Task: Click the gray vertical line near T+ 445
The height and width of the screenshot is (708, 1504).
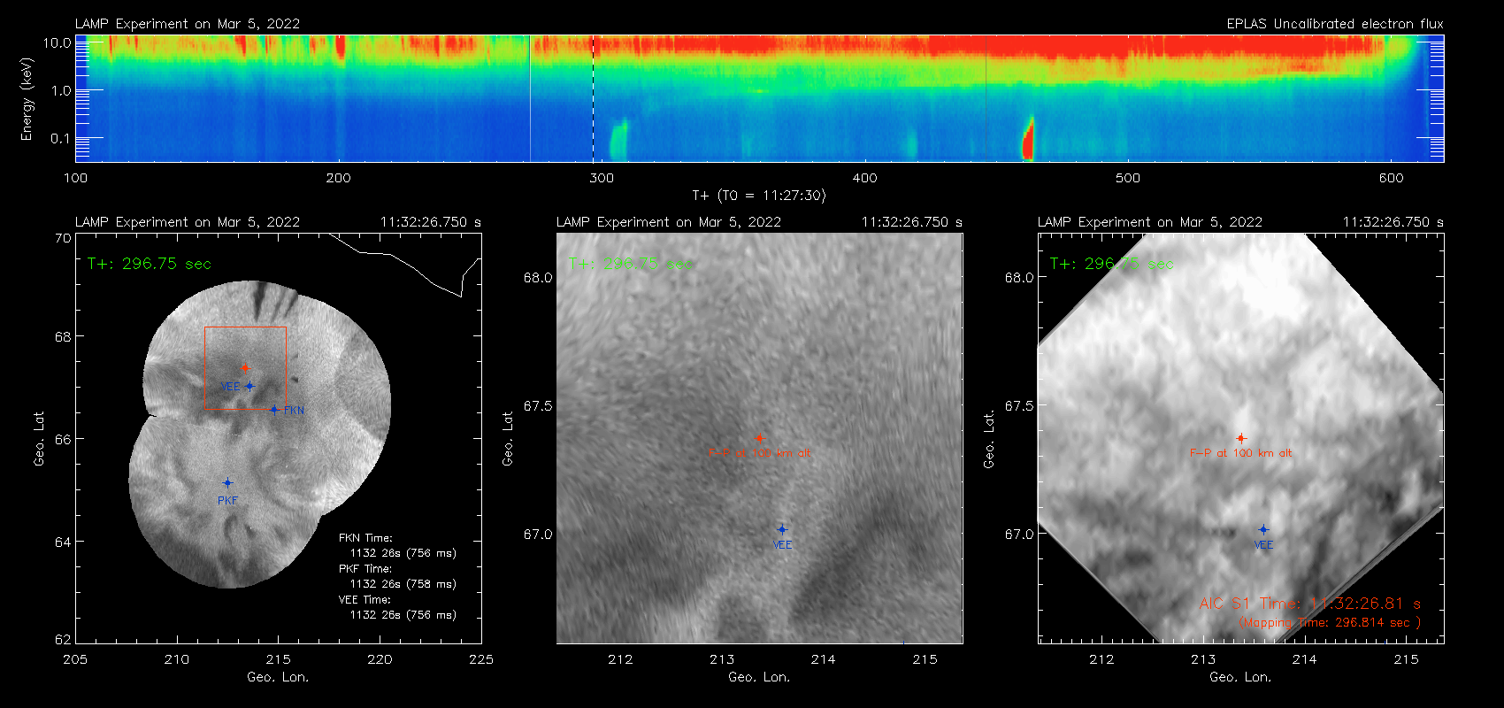Action: (986, 98)
